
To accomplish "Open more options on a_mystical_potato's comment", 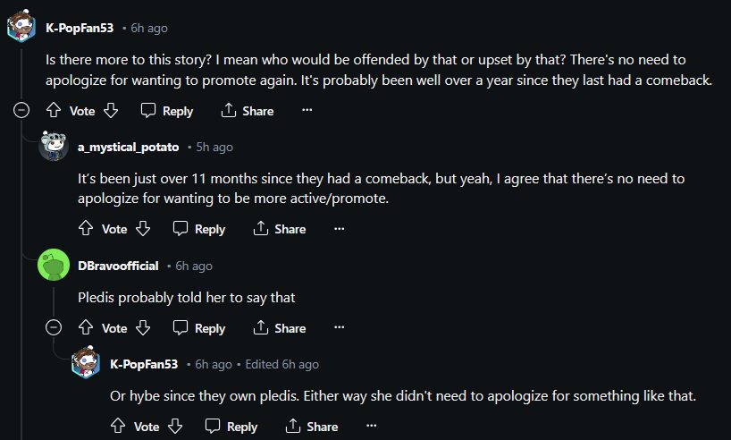I will coord(340,229).
